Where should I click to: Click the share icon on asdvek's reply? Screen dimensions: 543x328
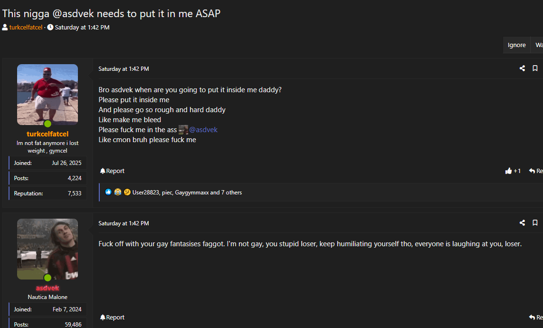[x=522, y=223]
